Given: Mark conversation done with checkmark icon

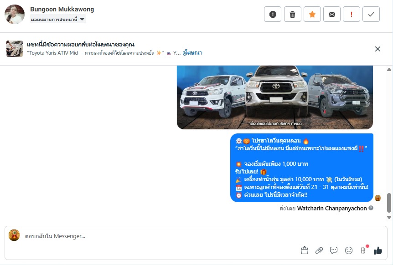Looking at the screenshot, I should 371,14.
